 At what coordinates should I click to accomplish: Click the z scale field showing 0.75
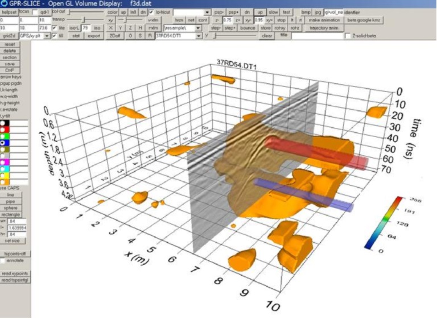point(228,20)
